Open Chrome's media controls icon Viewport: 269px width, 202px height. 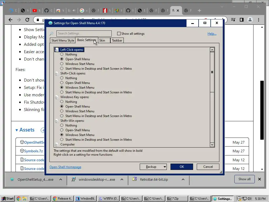(233, 20)
